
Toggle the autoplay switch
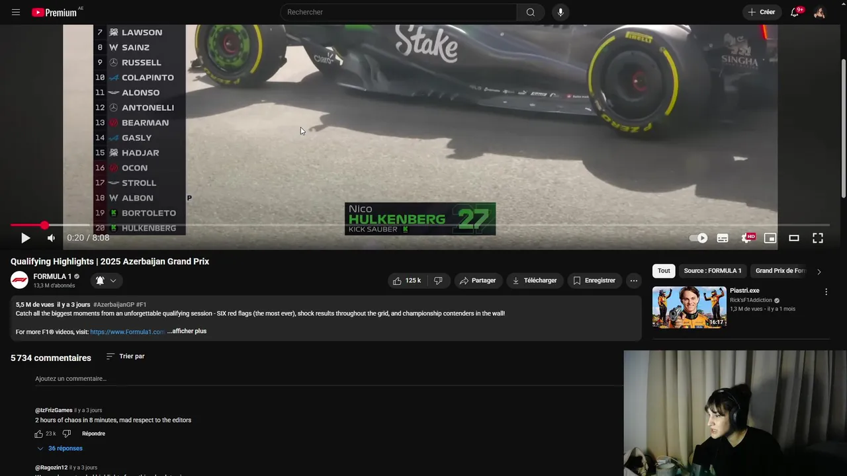click(x=698, y=238)
